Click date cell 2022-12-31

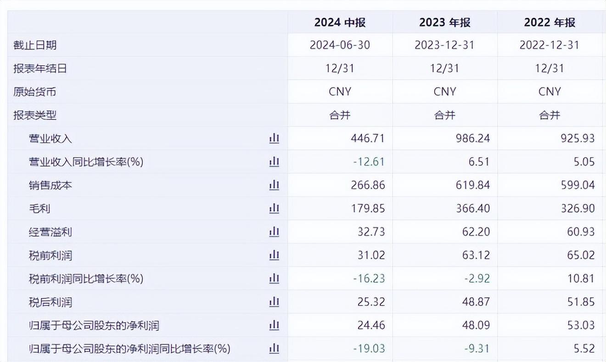tap(550, 45)
